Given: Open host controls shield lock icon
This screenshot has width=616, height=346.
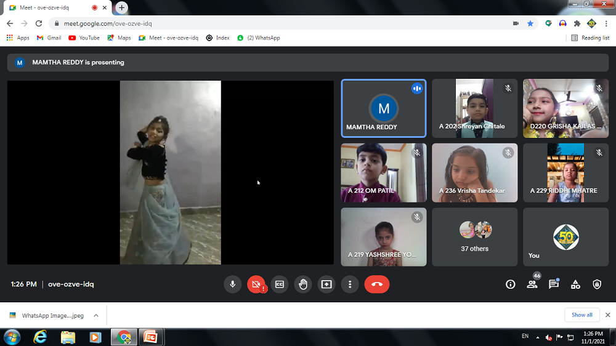Looking at the screenshot, I should 596,284.
